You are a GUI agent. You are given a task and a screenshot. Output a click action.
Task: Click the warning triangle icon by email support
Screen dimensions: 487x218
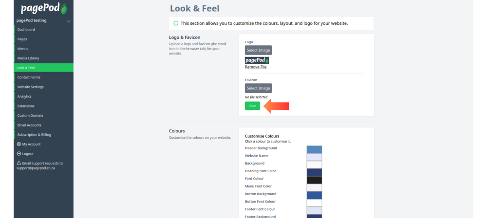tap(19, 163)
